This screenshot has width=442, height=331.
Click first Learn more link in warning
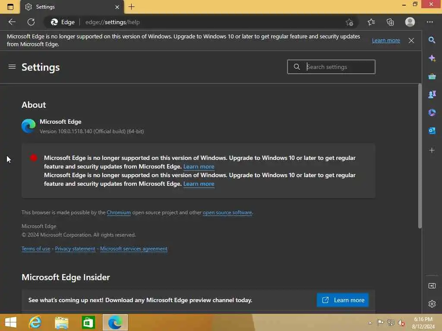(x=199, y=167)
